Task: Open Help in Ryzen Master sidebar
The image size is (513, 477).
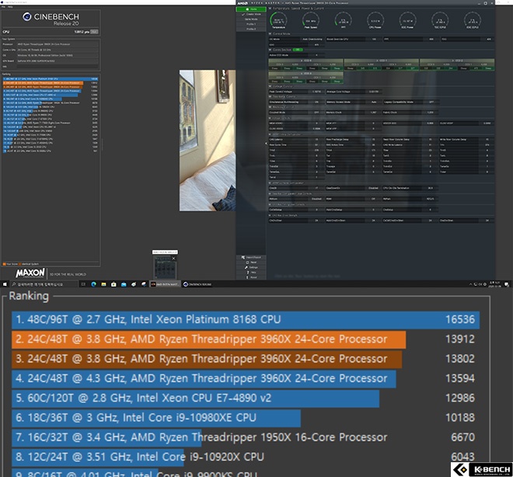Action: pos(251,272)
